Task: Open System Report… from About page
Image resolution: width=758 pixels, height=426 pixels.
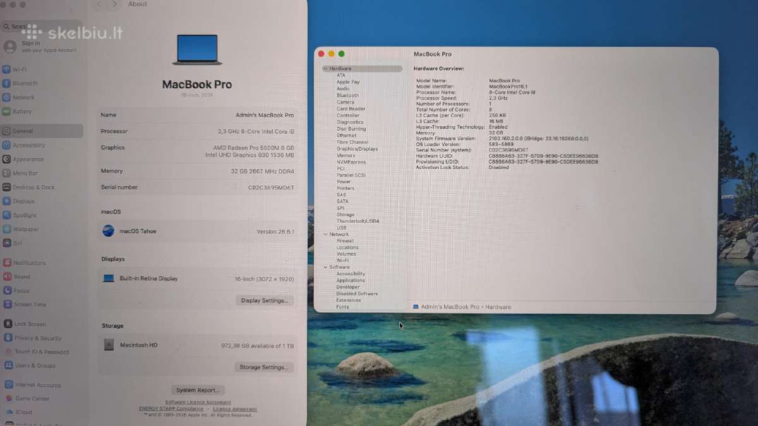Action: pos(198,390)
